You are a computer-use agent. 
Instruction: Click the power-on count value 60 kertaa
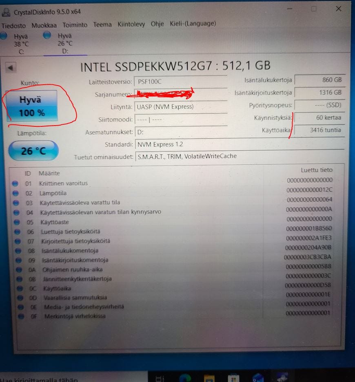click(319, 118)
